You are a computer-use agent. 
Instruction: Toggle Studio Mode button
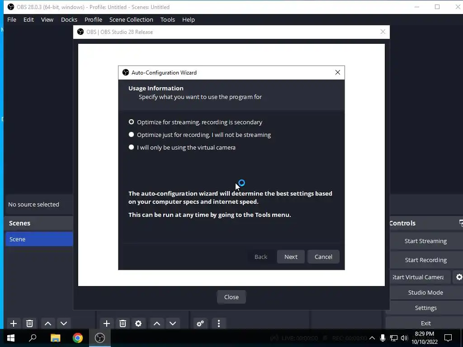425,292
